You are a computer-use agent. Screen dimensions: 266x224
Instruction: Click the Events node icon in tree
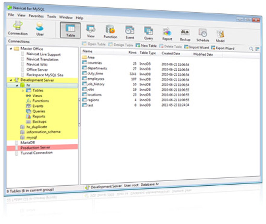28,106
